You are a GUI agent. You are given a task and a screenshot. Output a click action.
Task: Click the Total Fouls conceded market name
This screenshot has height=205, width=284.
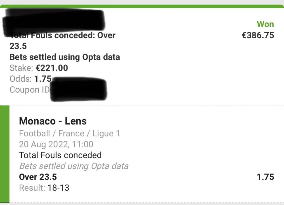point(60,155)
